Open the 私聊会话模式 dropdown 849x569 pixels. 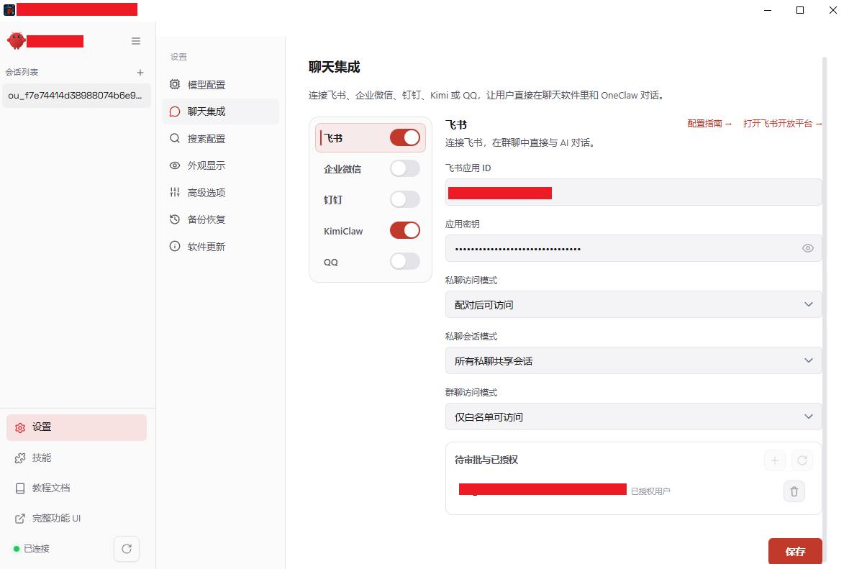[x=633, y=360]
